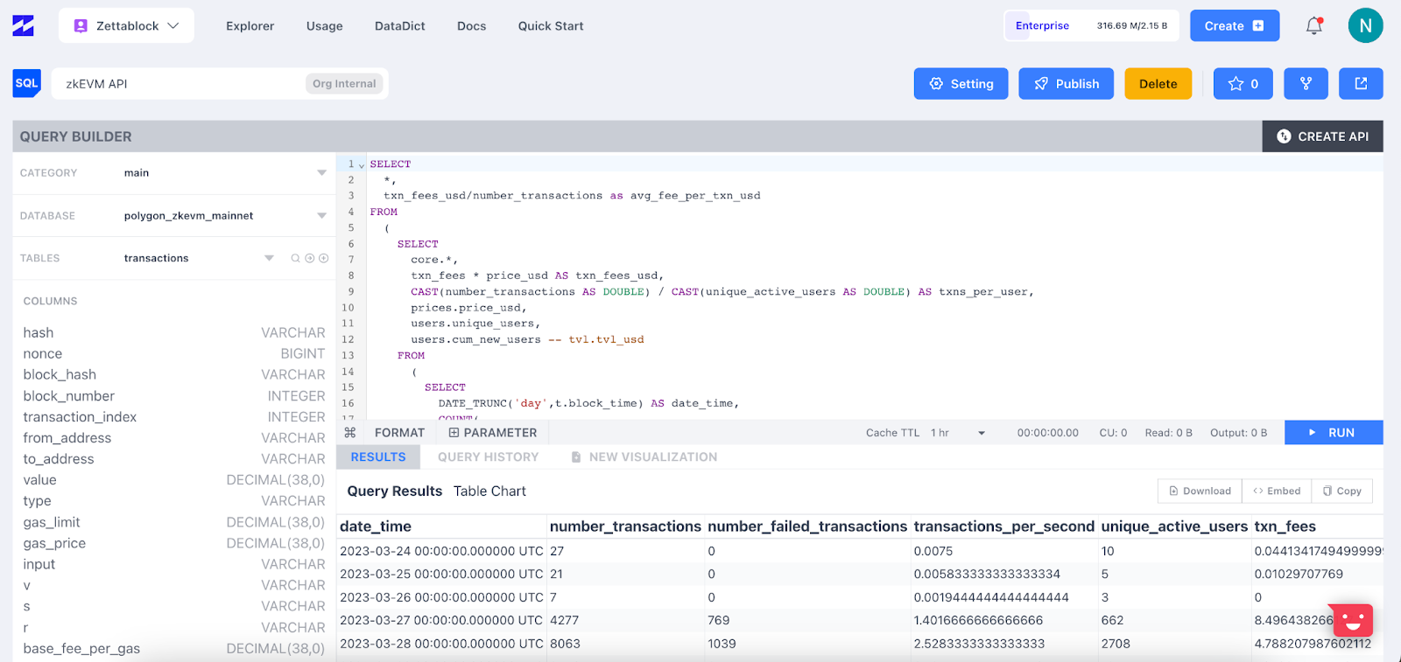Expand the DATABASE polygon_zkevm_mainnet dropdown

pos(224,216)
